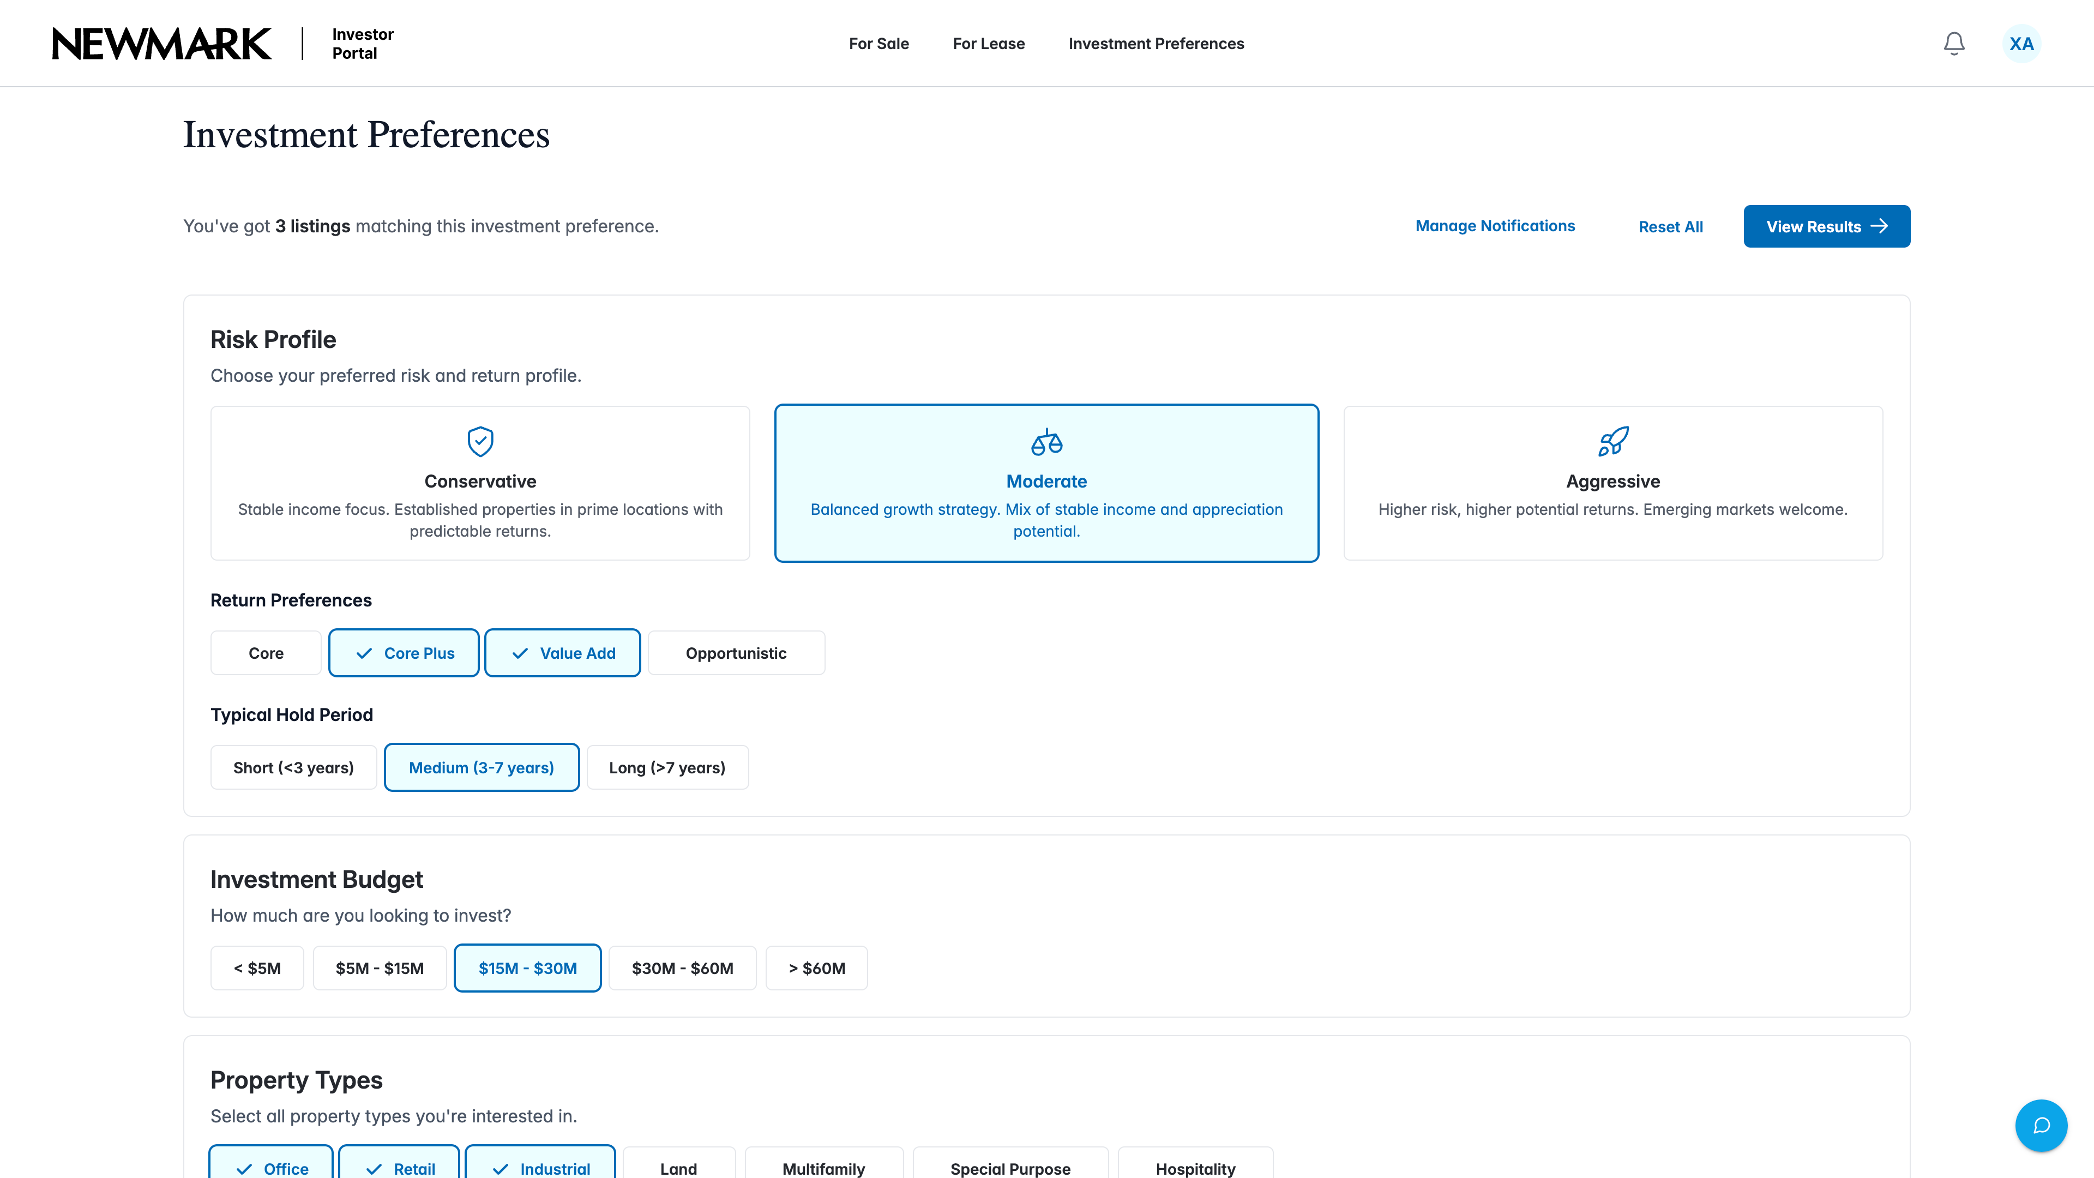Click the XA user avatar
The image size is (2094, 1178).
2021,43
